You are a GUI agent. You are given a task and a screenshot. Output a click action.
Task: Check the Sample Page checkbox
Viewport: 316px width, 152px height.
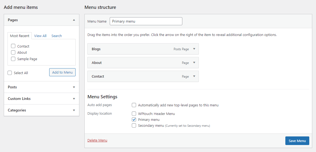pyautogui.click(x=13, y=59)
